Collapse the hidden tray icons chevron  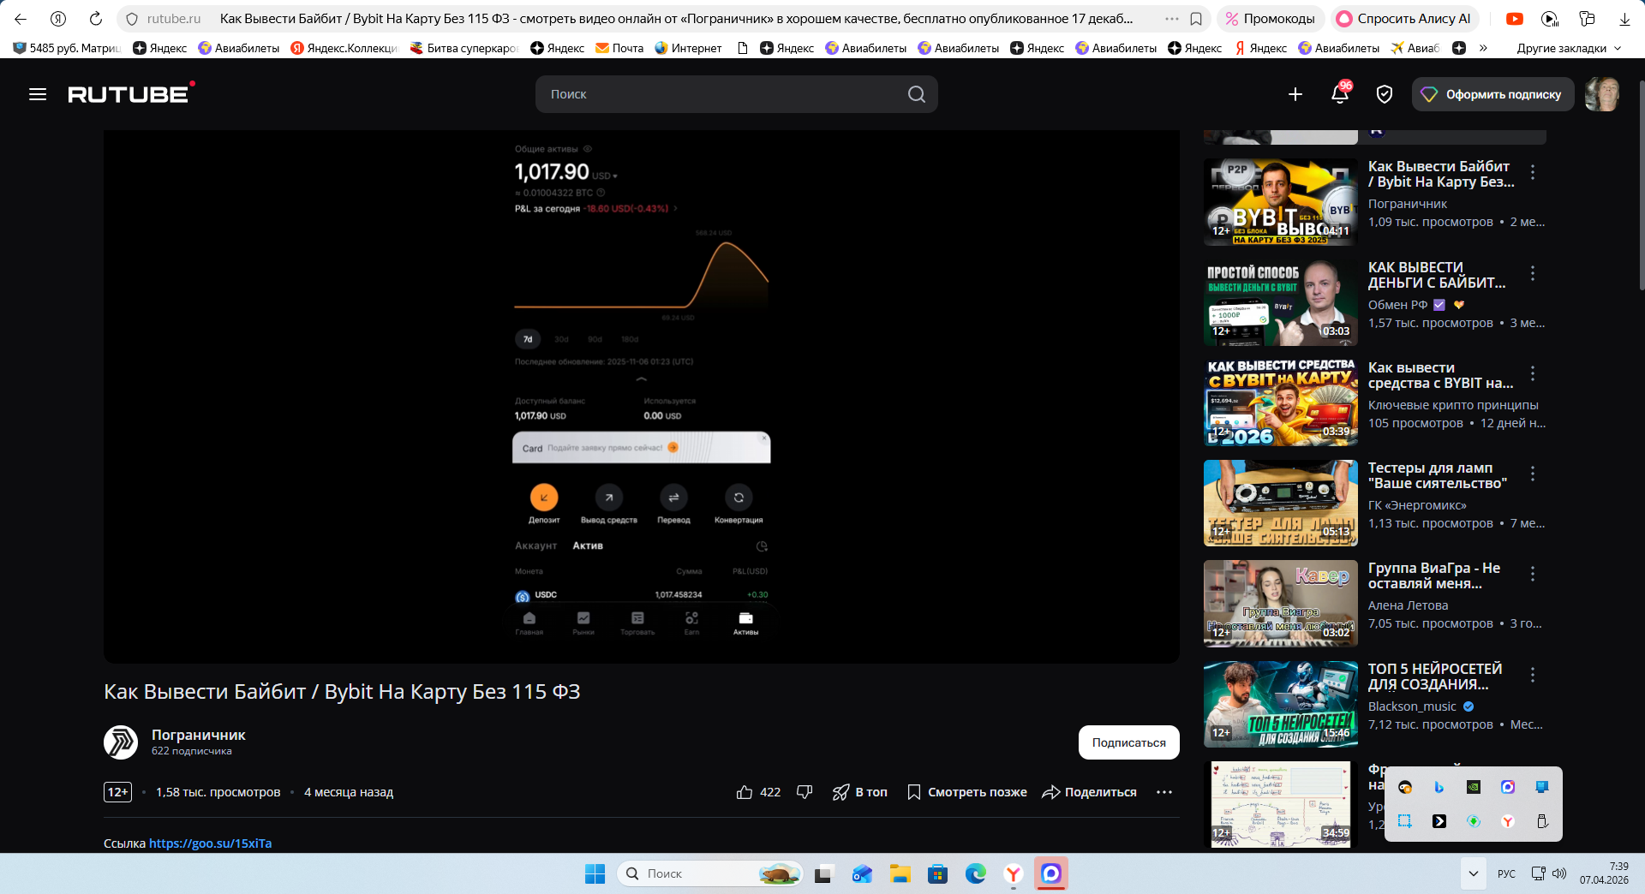pyautogui.click(x=1474, y=873)
